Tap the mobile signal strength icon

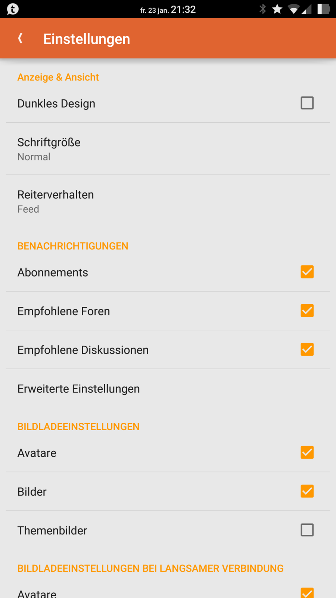click(307, 9)
